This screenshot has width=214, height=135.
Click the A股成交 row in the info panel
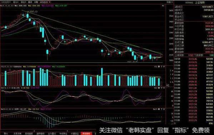pos(194,7)
